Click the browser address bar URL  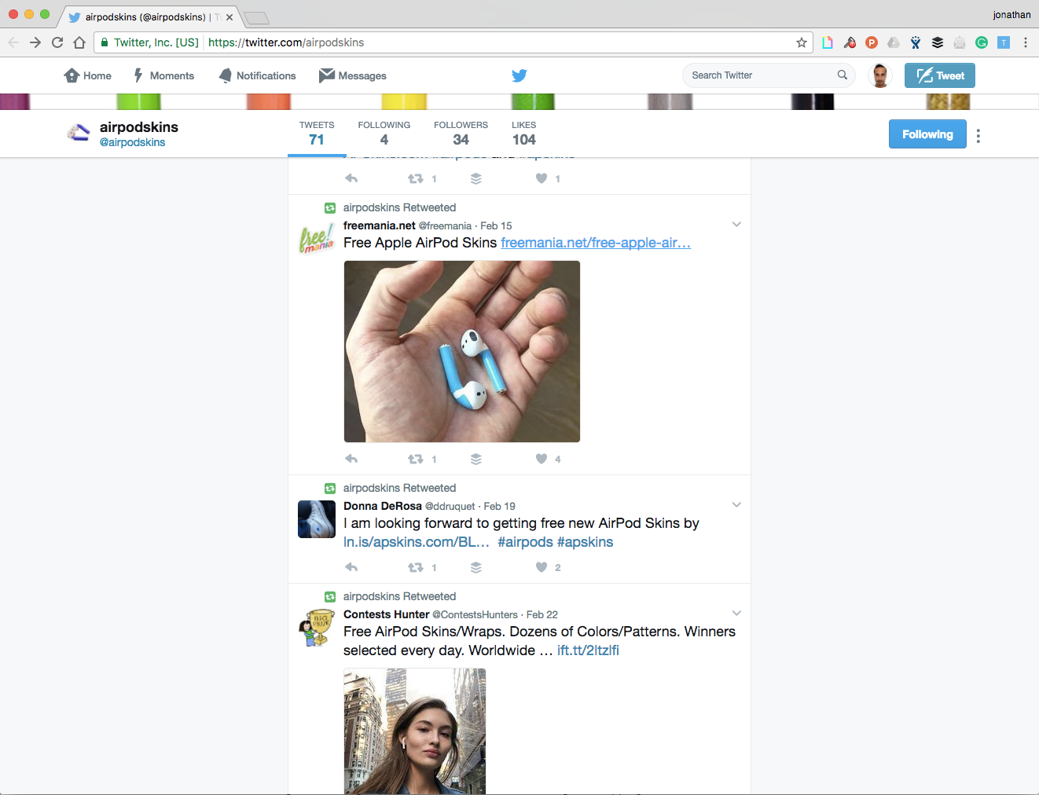286,42
